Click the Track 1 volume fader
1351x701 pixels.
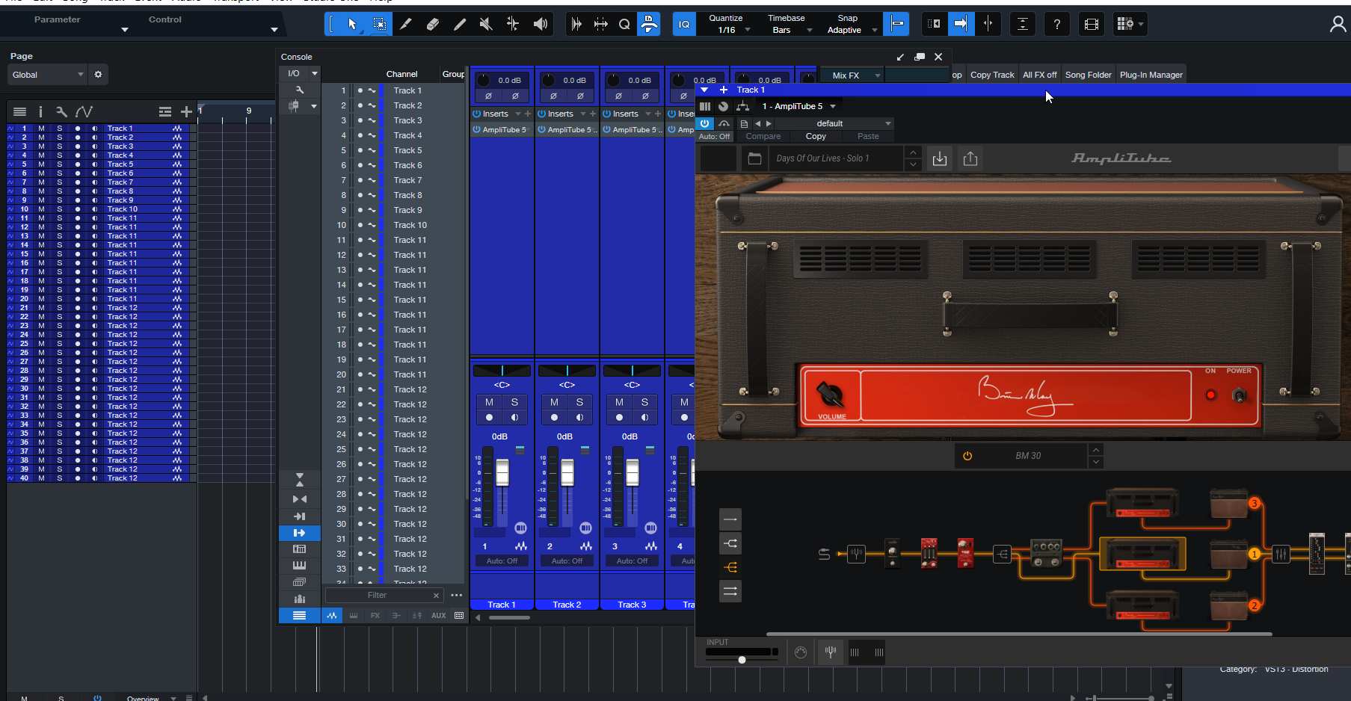(x=502, y=473)
